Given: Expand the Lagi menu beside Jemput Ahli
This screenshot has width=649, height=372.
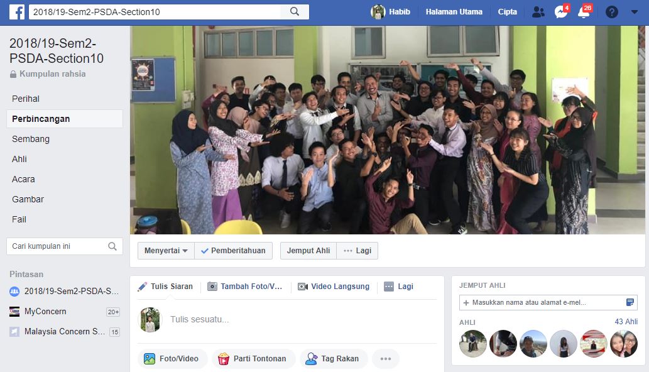Looking at the screenshot, I should 357,251.
